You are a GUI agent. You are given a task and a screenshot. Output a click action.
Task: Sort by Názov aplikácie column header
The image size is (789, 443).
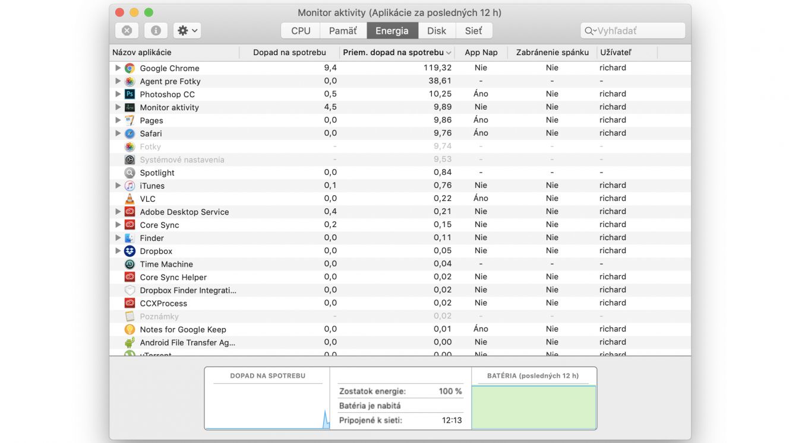(175, 52)
